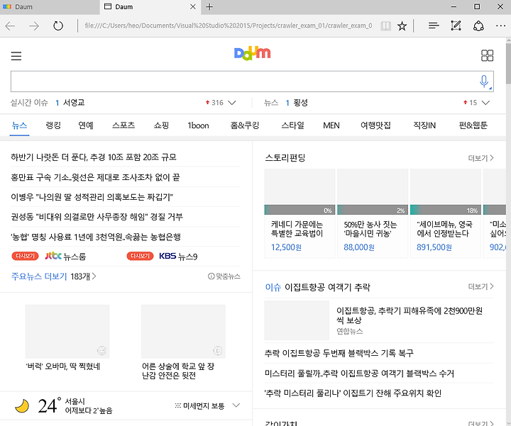
Task: Select the 여행맛집 tab
Action: pyautogui.click(x=375, y=125)
